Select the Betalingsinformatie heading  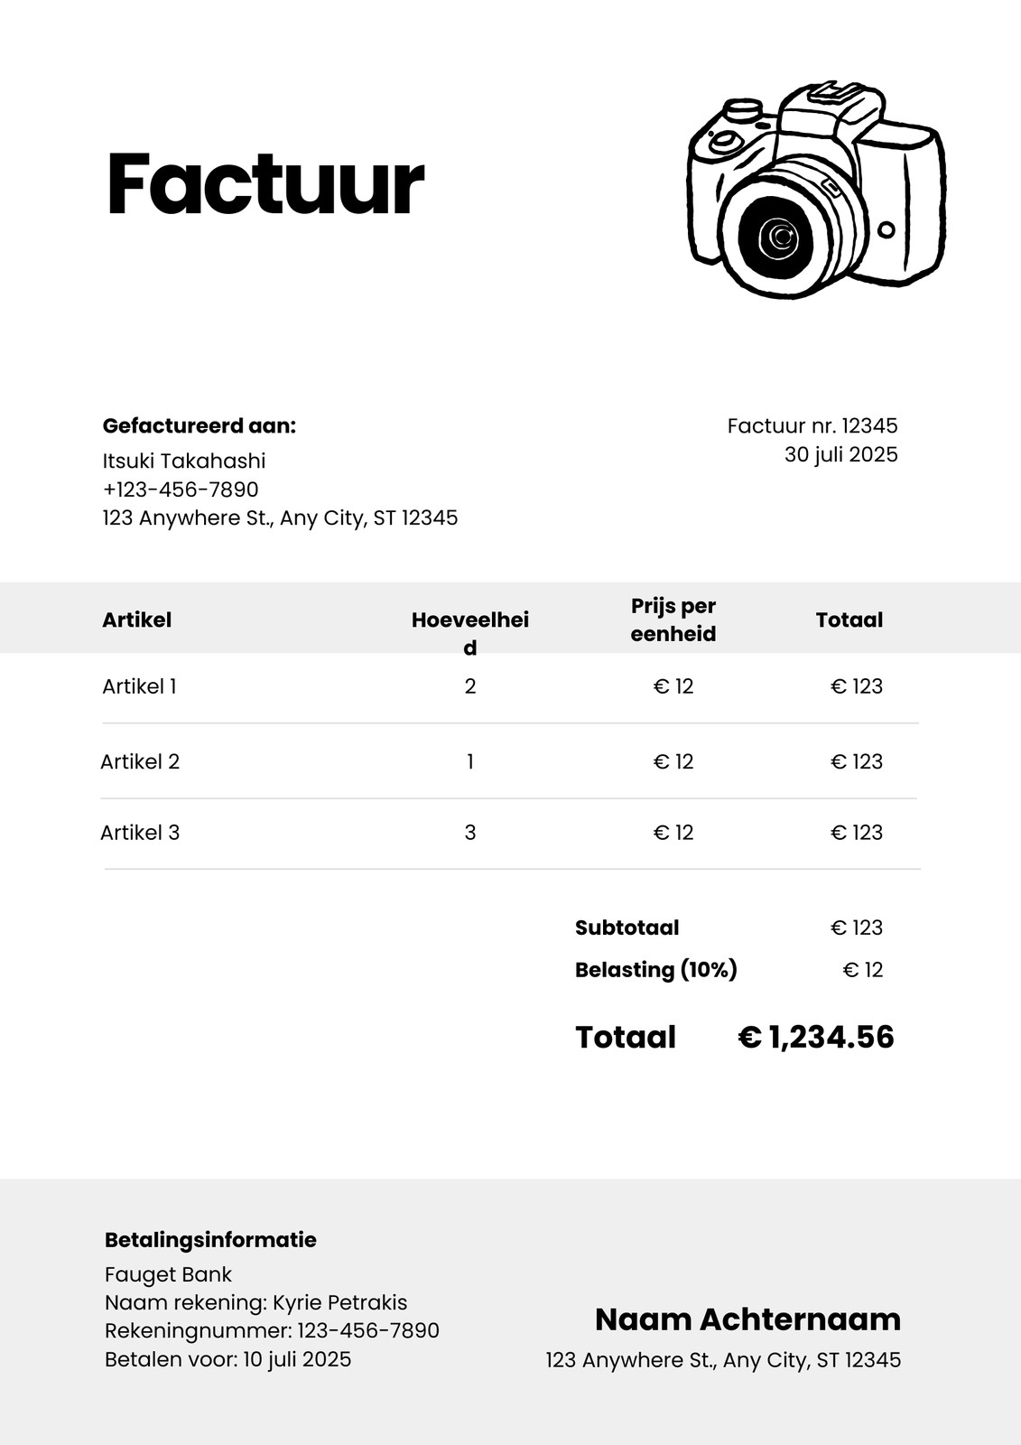point(210,1240)
